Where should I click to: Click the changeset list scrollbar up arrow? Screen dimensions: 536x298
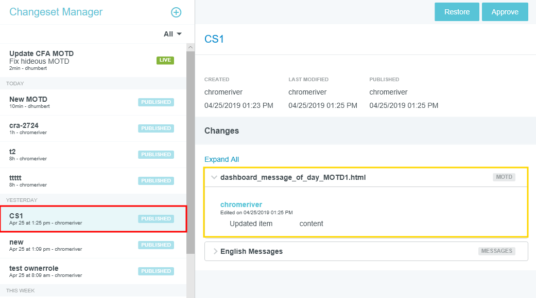click(x=191, y=47)
